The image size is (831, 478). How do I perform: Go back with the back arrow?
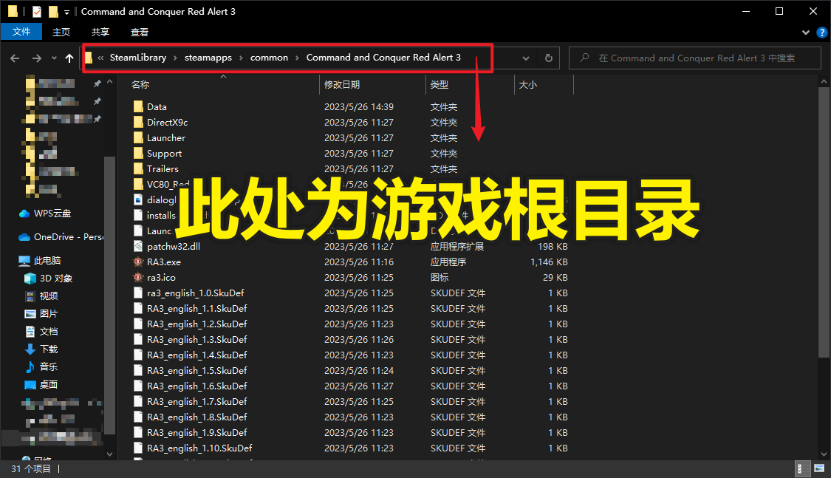click(15, 58)
